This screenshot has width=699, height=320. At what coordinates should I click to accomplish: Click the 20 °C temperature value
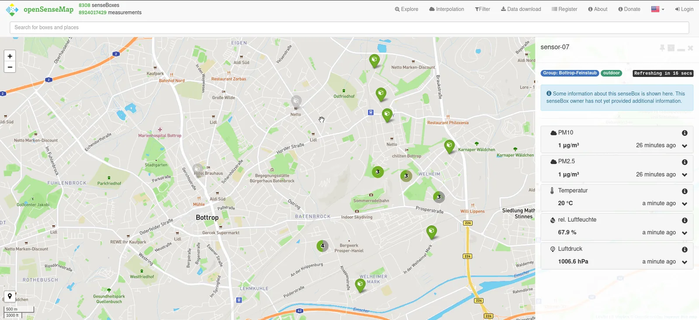point(565,203)
